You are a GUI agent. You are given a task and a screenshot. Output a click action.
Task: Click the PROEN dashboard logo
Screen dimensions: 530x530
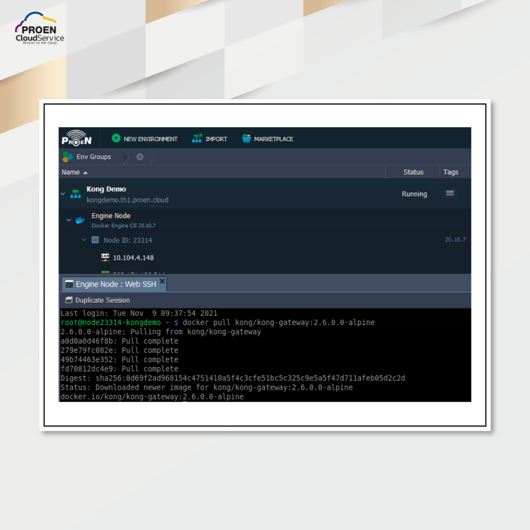77,138
